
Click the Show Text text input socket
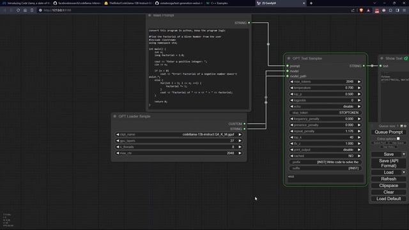click(381, 66)
